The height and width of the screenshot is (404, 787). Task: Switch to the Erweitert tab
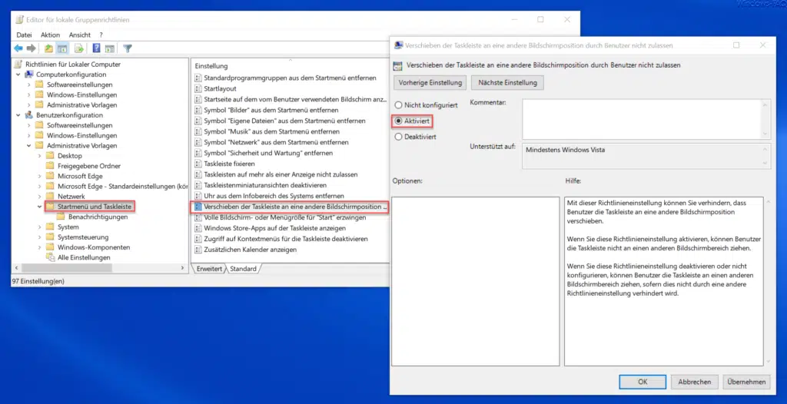[x=210, y=269]
